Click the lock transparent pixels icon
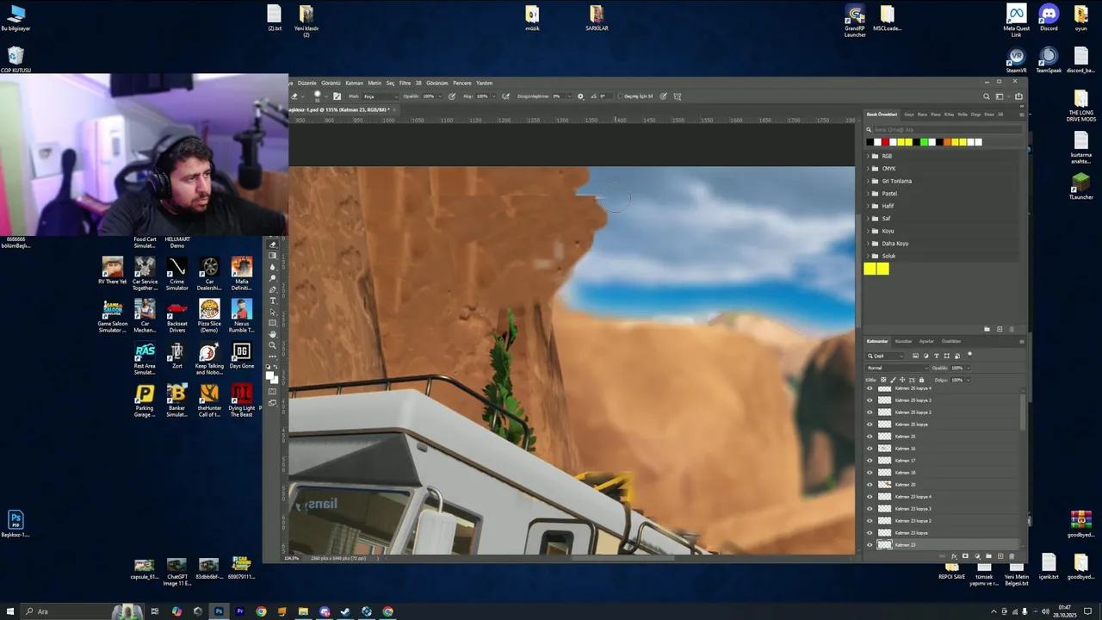1102x620 pixels. coord(883,380)
